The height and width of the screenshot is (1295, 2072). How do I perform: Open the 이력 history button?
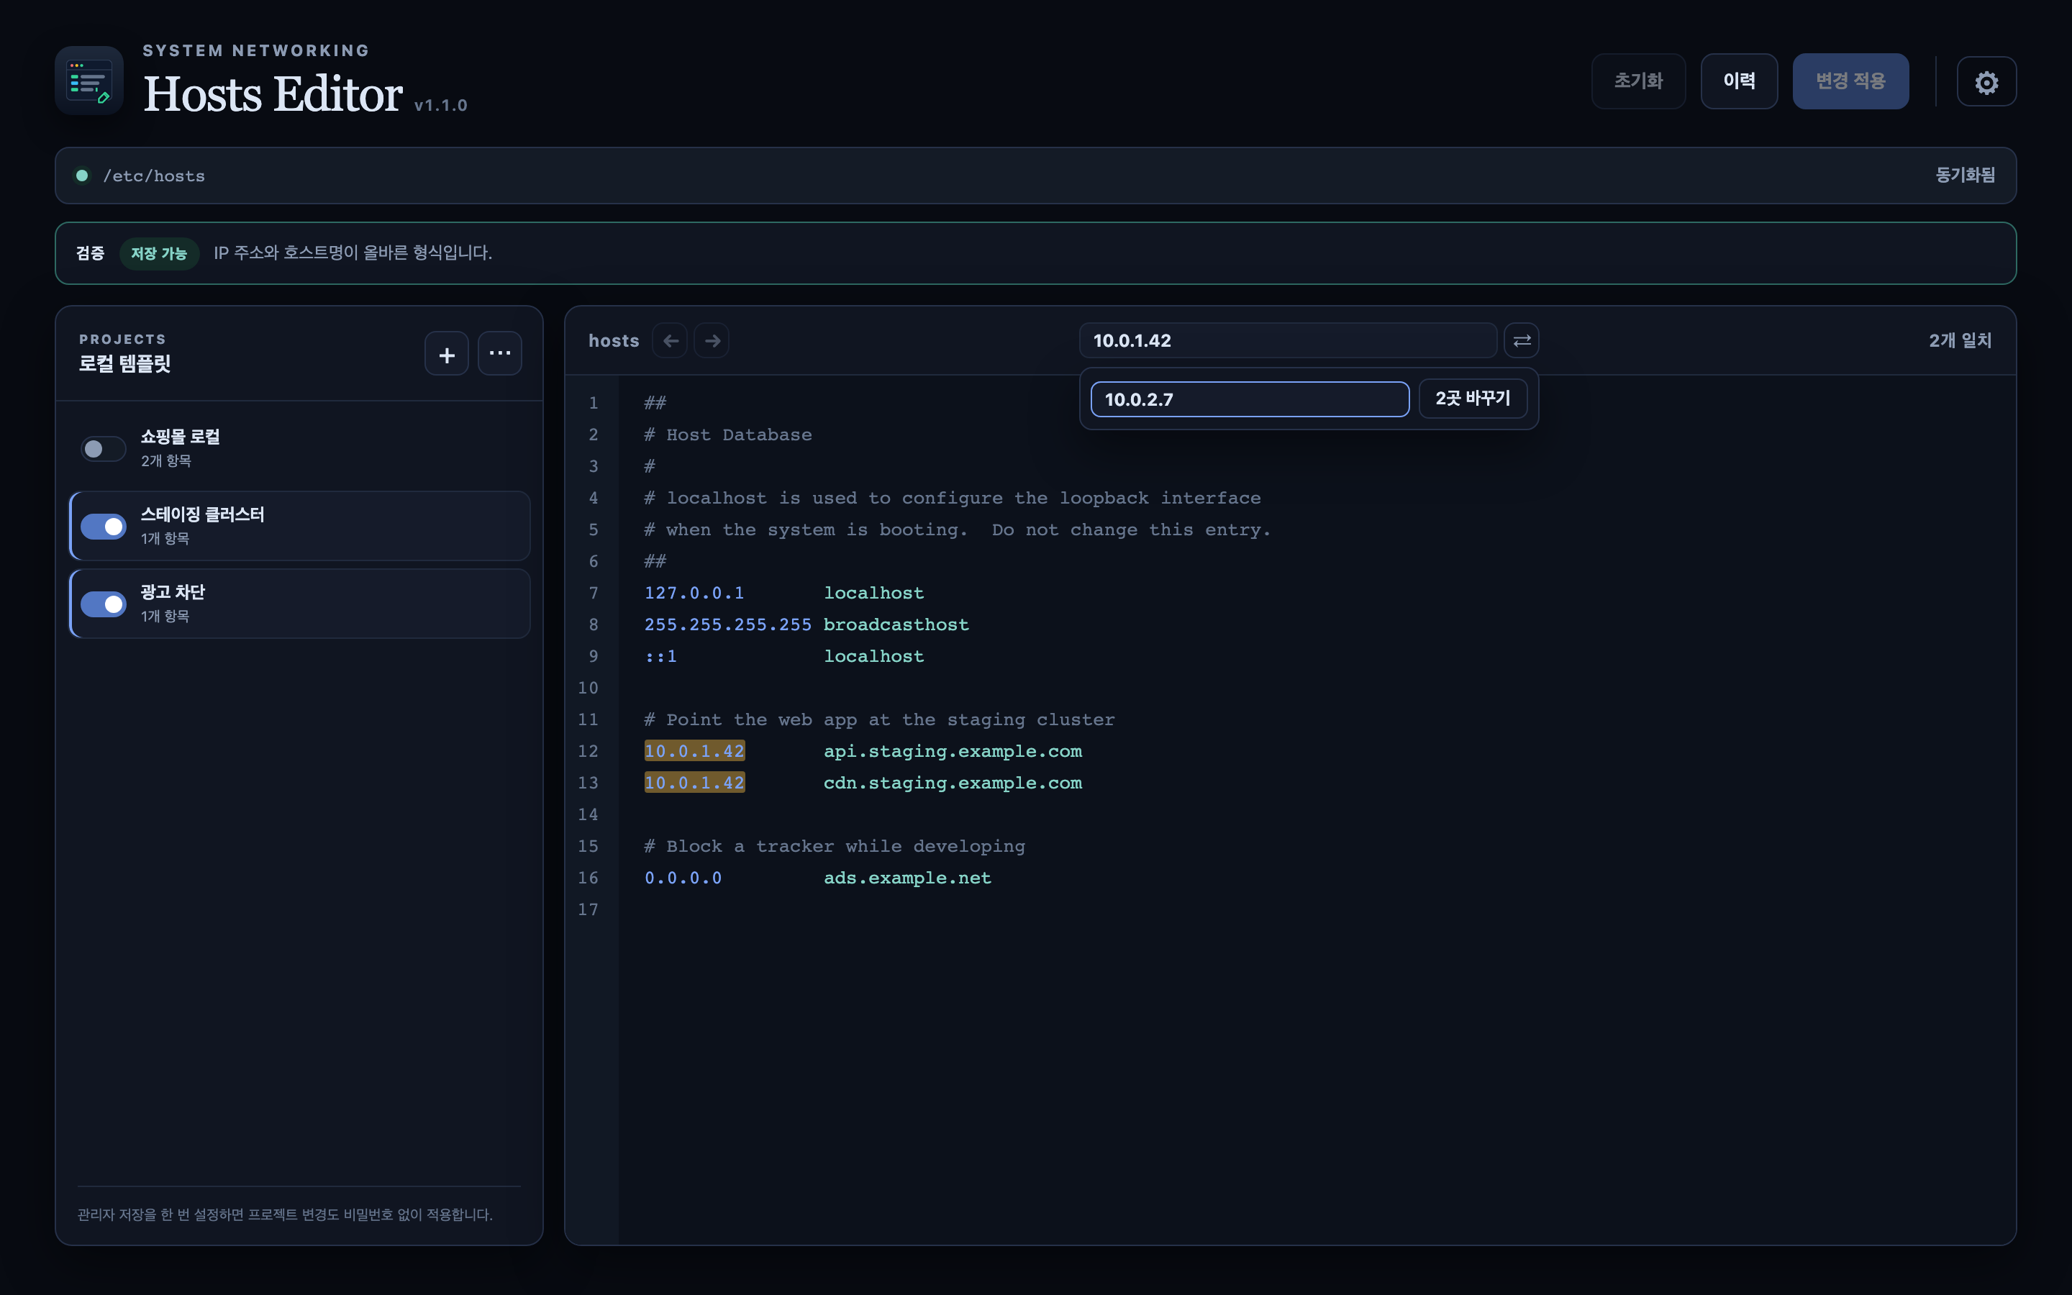(x=1739, y=81)
